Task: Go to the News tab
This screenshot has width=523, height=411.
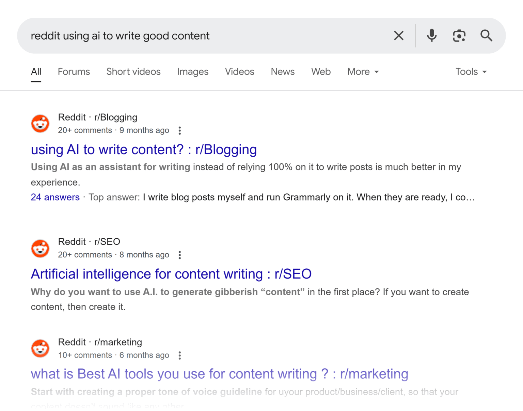Action: click(x=282, y=72)
